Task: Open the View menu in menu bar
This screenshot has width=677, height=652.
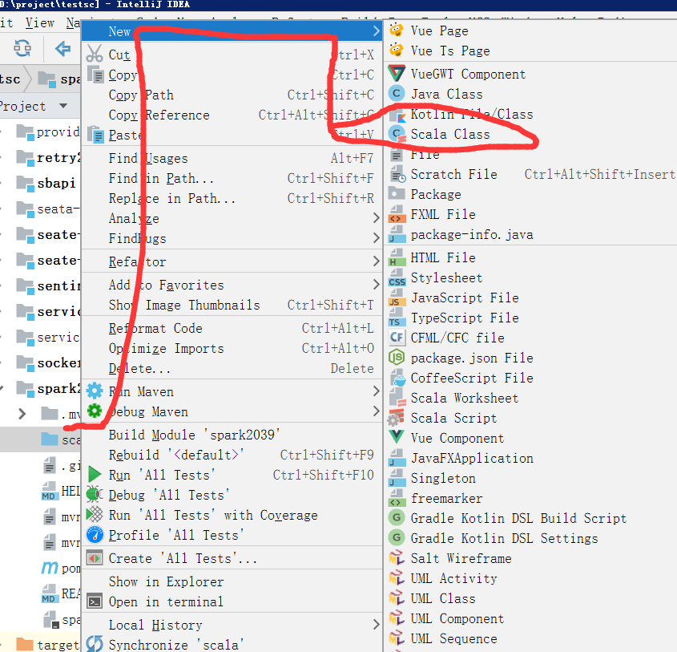Action: pyautogui.click(x=40, y=22)
